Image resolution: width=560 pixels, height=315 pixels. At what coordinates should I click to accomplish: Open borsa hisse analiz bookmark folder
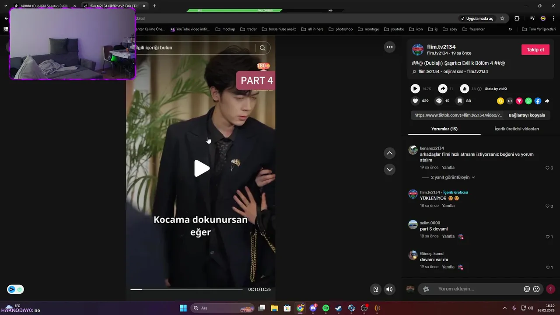(x=279, y=29)
